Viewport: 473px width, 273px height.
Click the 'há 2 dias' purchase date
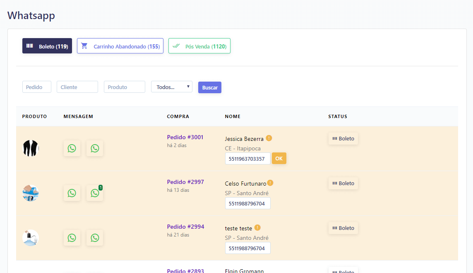click(177, 145)
